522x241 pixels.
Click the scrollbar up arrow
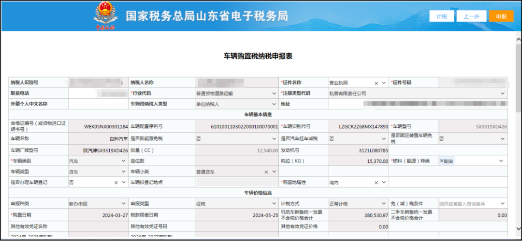click(x=518, y=39)
